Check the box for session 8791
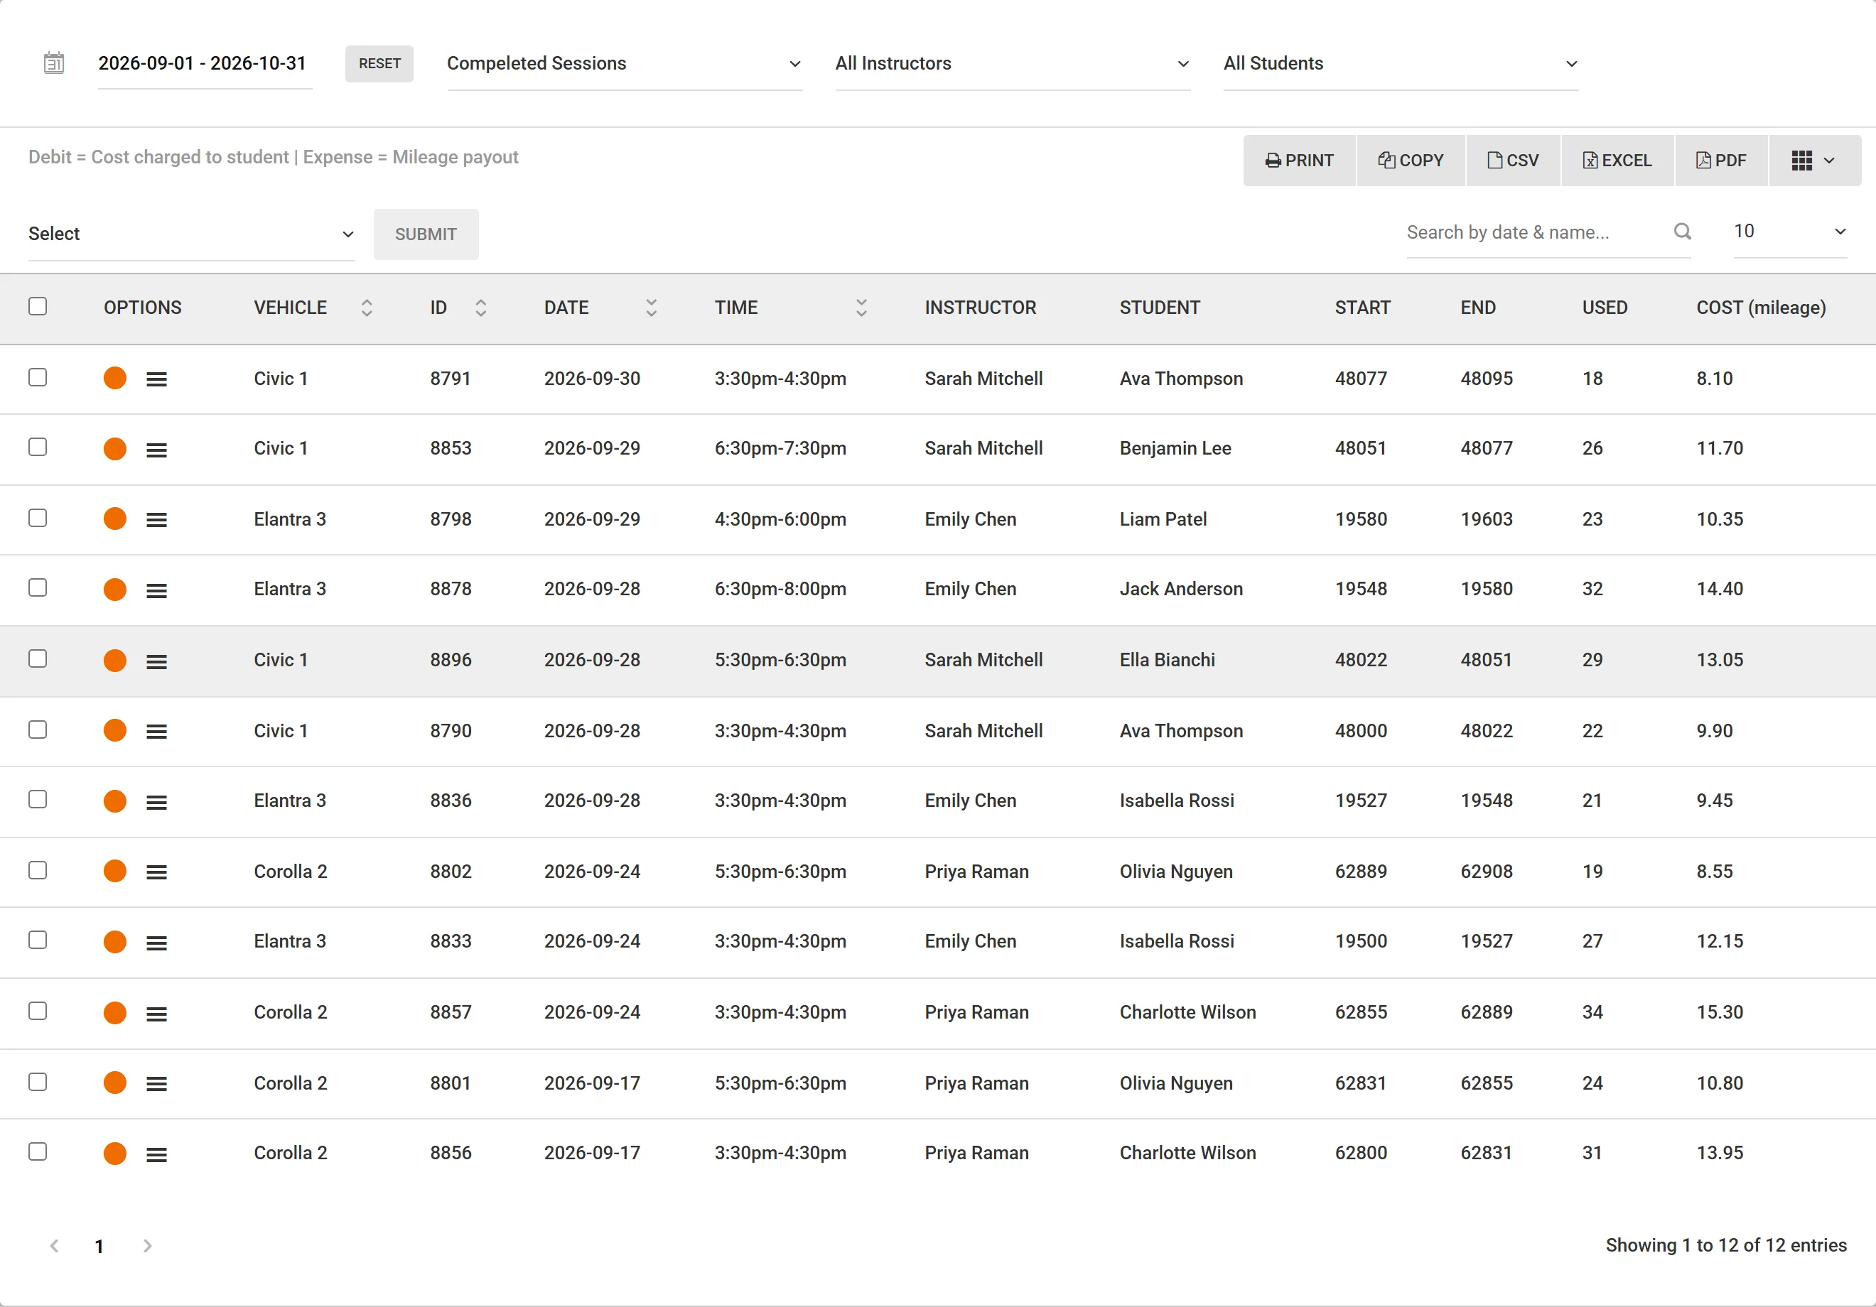The image size is (1876, 1307). (38, 377)
